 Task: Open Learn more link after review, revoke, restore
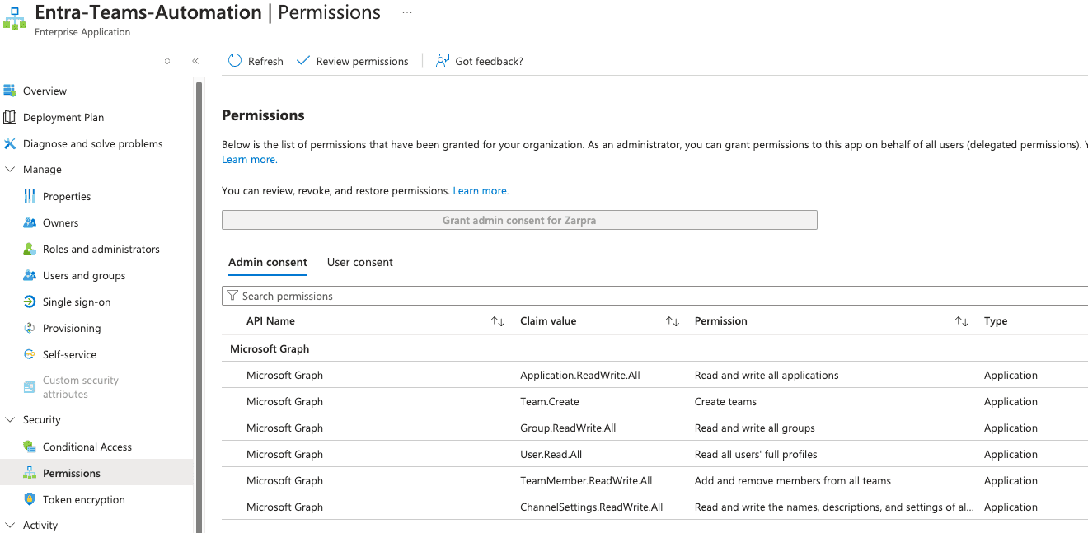pyautogui.click(x=481, y=190)
